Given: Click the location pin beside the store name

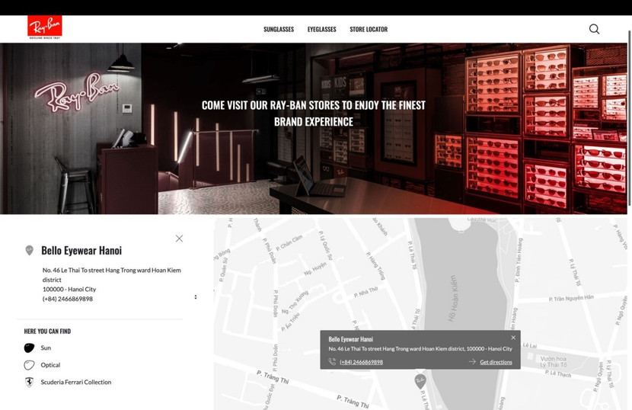Looking at the screenshot, I should click(x=29, y=251).
